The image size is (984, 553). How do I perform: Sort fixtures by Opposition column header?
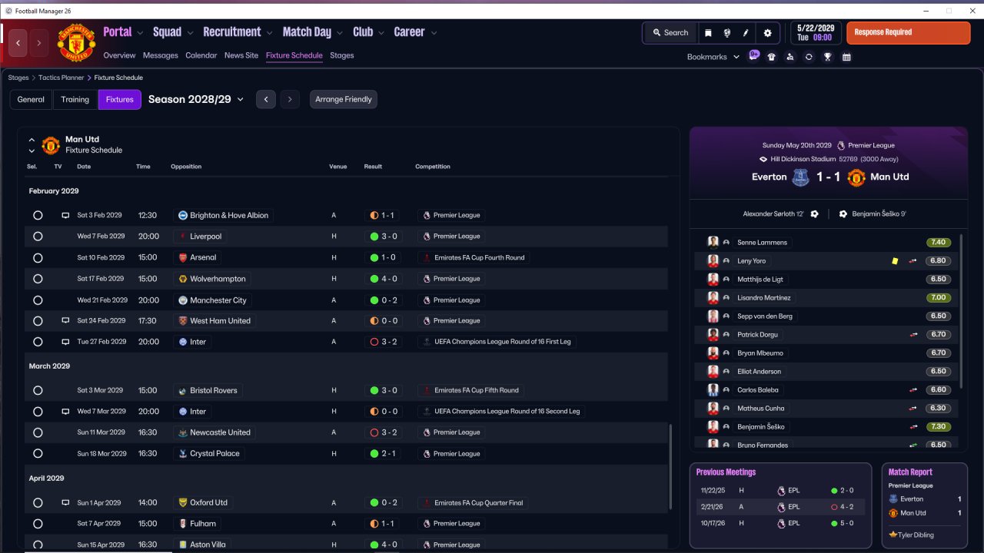(x=186, y=167)
